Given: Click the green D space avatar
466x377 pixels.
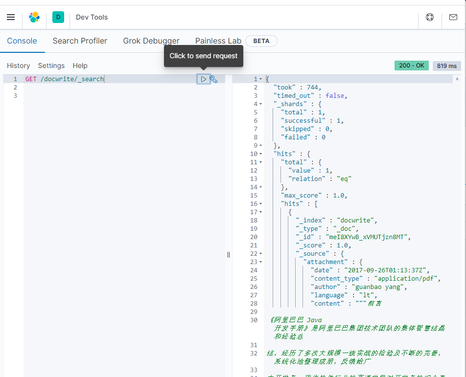Looking at the screenshot, I should point(58,17).
